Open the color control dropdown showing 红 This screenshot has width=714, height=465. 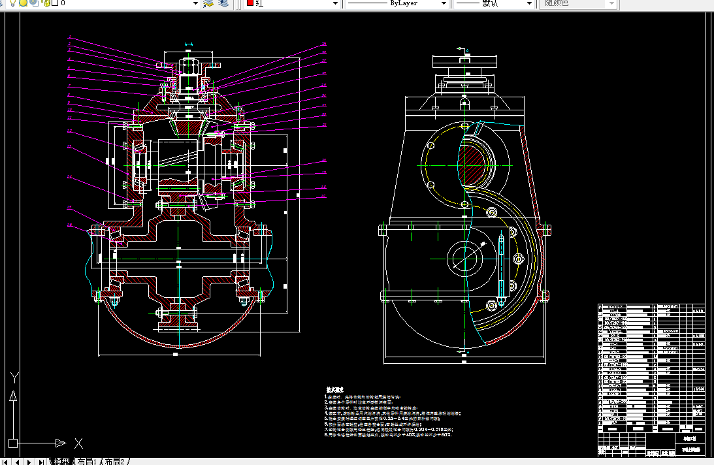(x=336, y=3)
